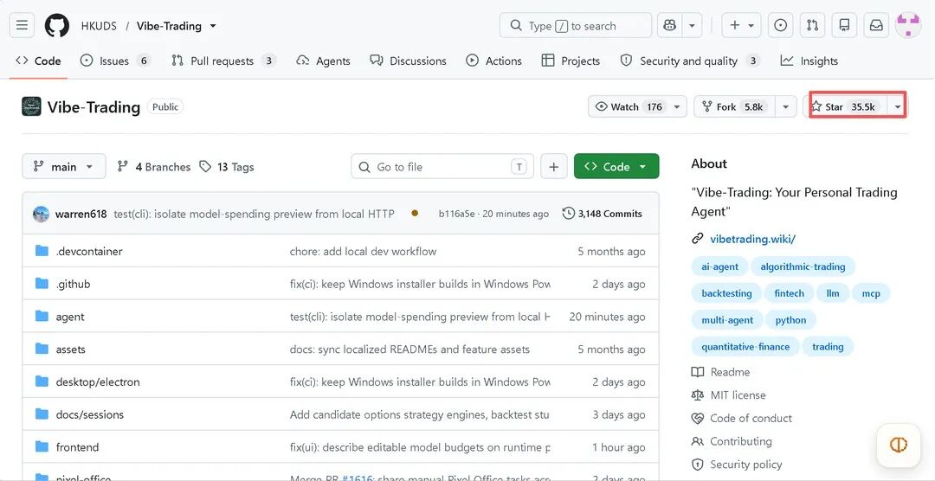
Task: Open the Watch notifications dropdown
Action: click(x=637, y=106)
